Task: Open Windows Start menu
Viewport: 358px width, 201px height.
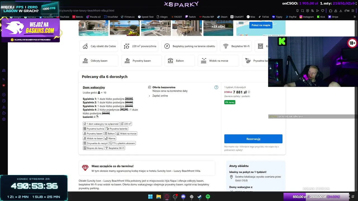Action: 150,197
